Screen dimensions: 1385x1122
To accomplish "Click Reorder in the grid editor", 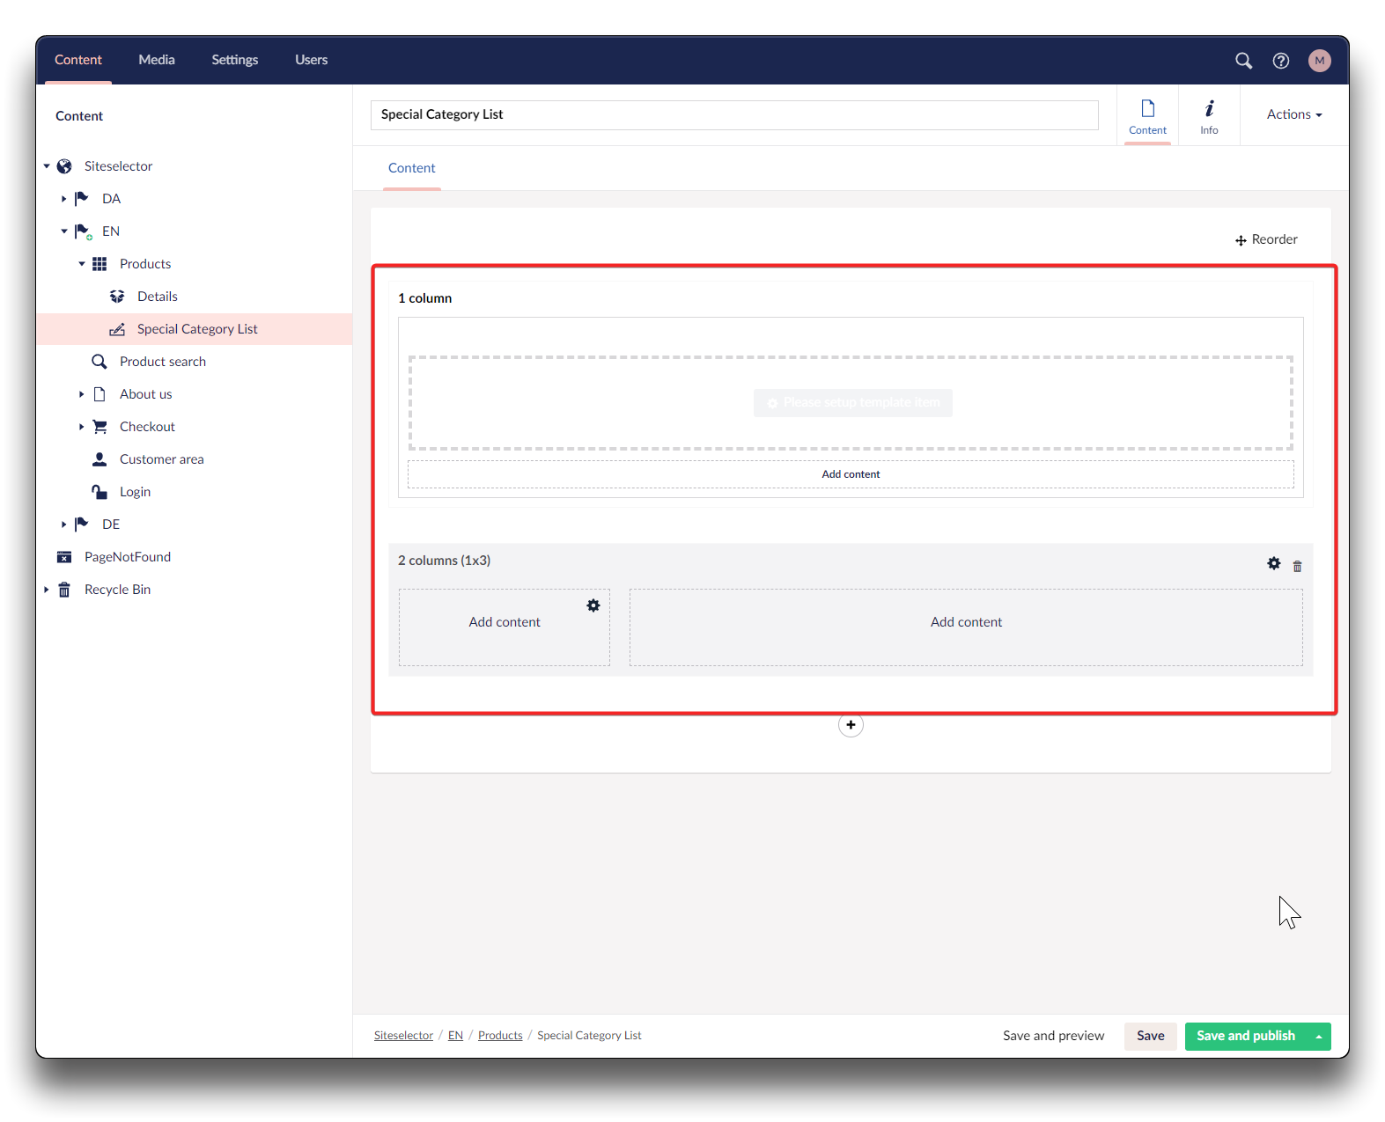I will (1266, 239).
